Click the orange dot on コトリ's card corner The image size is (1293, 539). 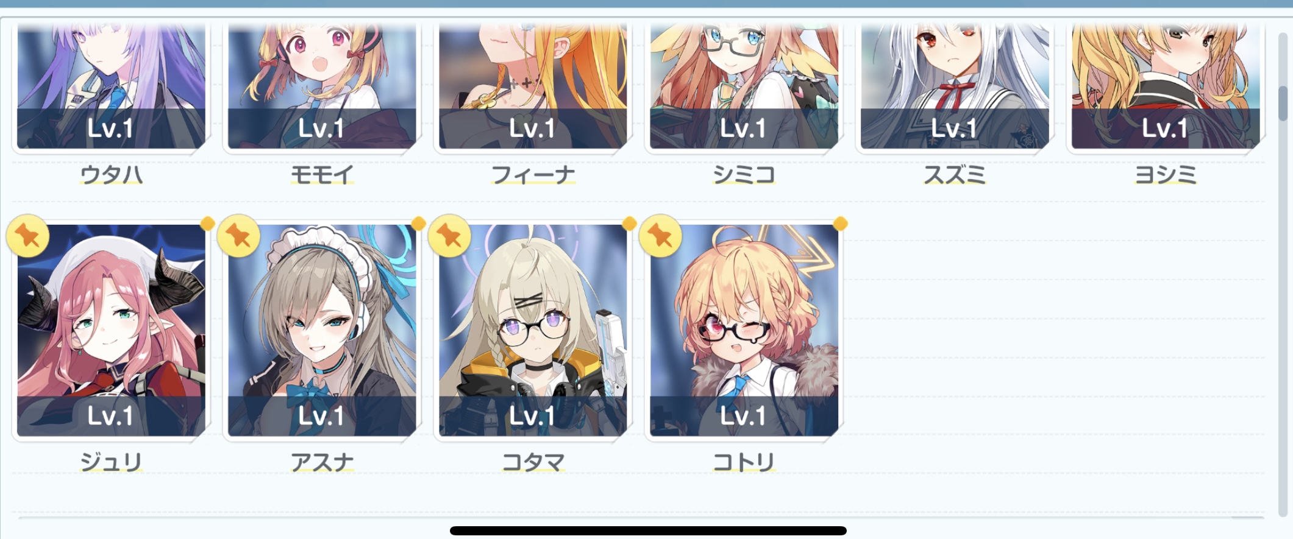click(840, 224)
